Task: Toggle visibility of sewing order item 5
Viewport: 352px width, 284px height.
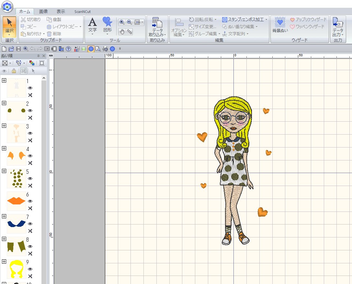Action: 30,179
